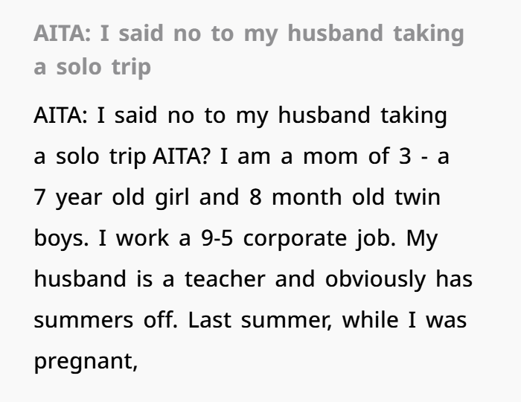The height and width of the screenshot is (402, 521).
Task: Click the phrase 'mom of 3' in body
Action: [x=357, y=156]
